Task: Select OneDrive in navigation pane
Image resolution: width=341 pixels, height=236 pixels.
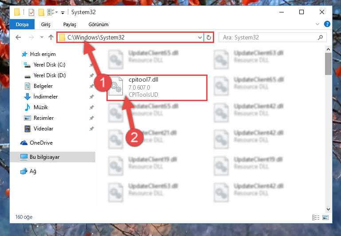Action: coord(41,143)
